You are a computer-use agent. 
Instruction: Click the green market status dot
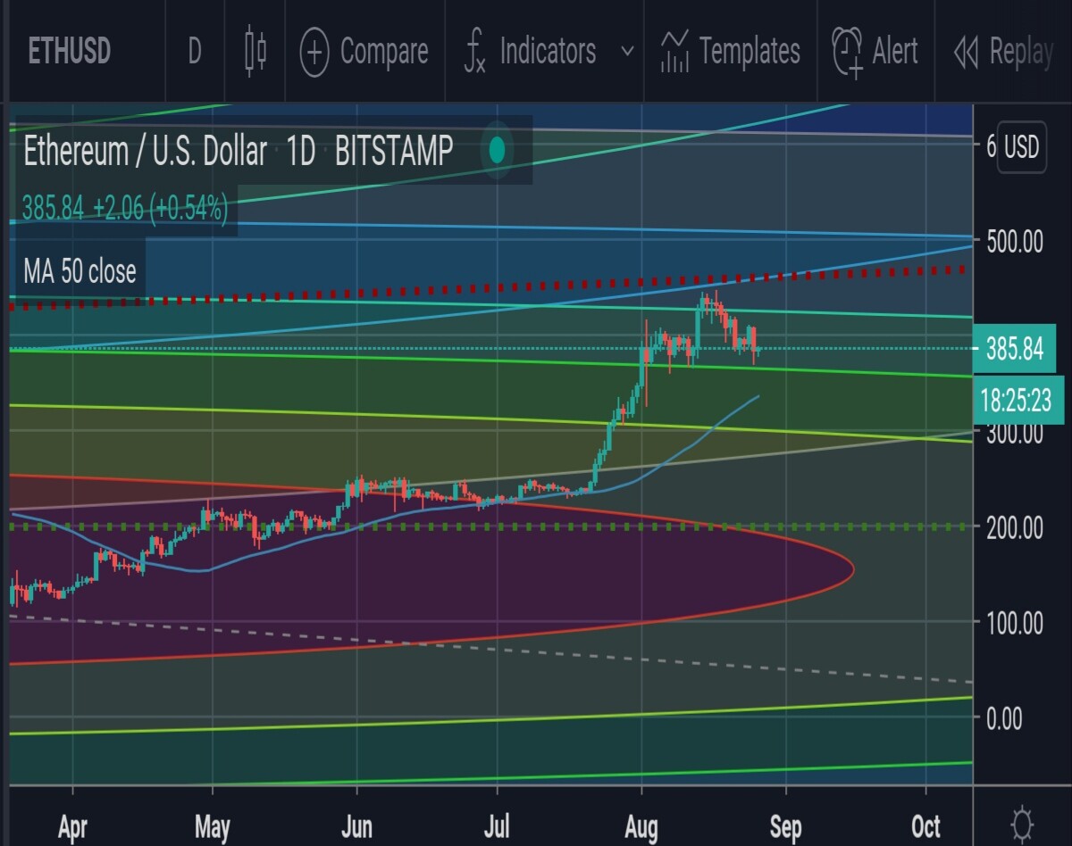tap(498, 151)
